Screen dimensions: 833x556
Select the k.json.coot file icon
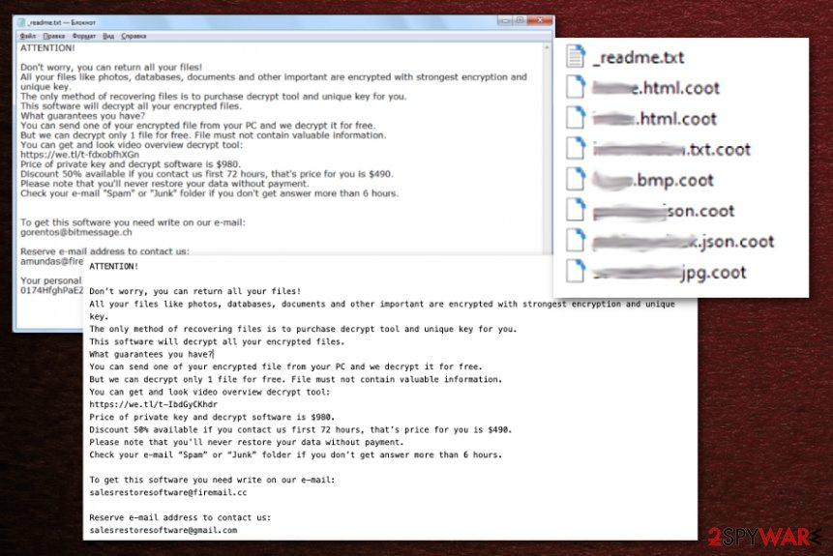point(577,242)
